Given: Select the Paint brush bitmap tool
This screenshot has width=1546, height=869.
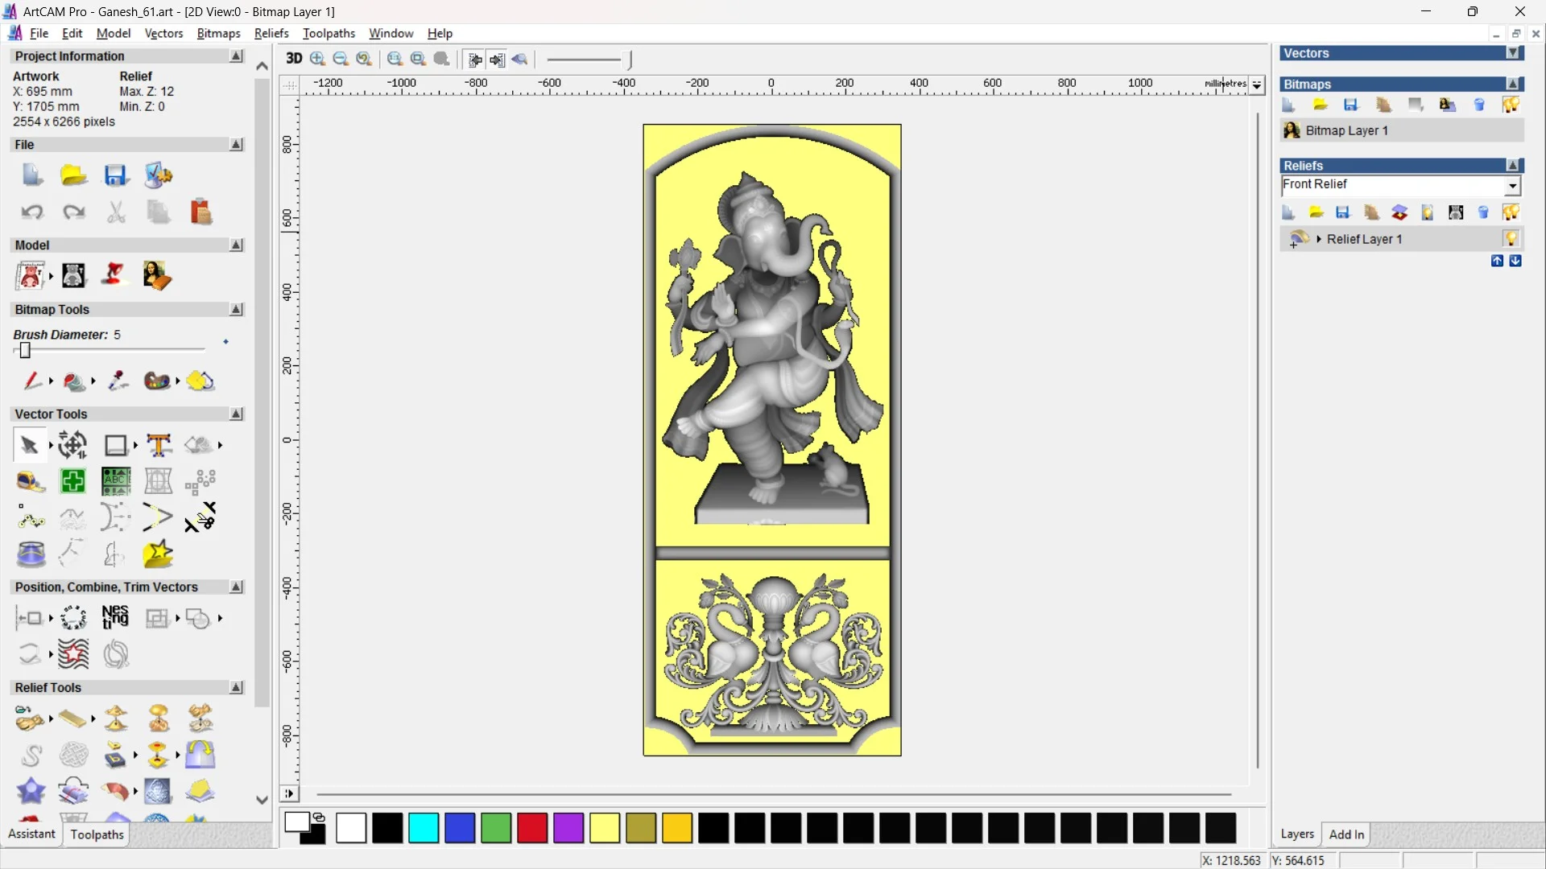Looking at the screenshot, I should tap(31, 381).
